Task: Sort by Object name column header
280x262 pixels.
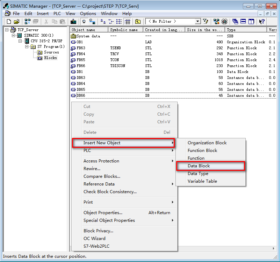Action: point(89,30)
